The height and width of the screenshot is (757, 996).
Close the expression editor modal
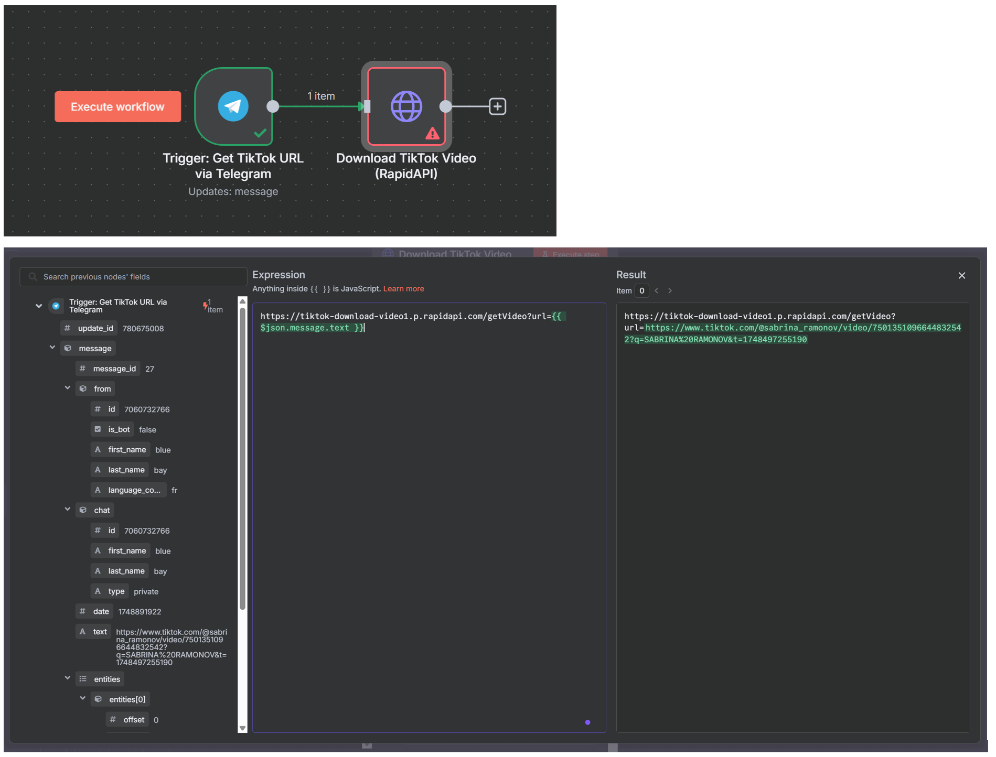click(962, 276)
